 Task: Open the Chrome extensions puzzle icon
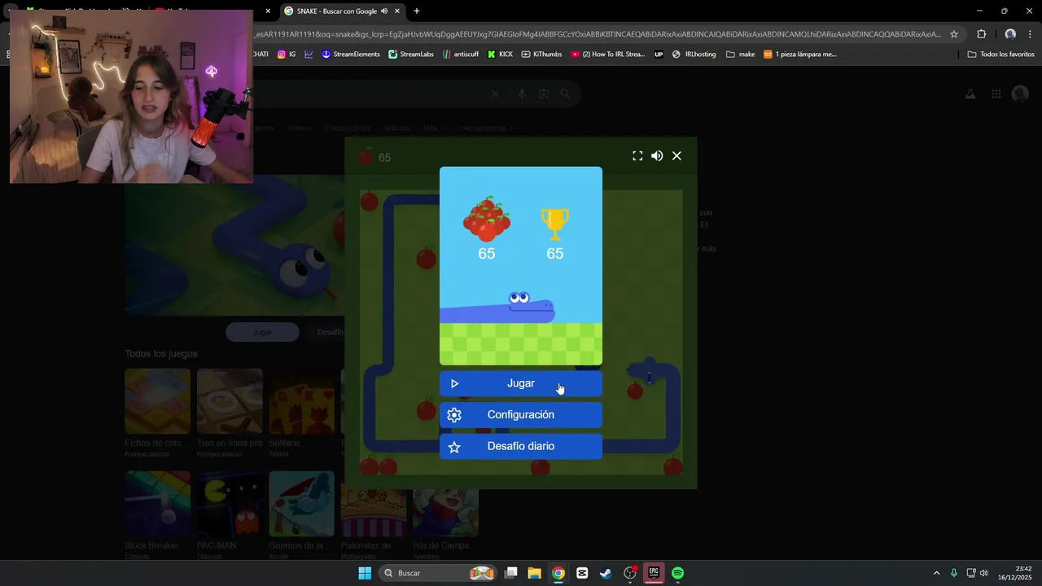(981, 34)
